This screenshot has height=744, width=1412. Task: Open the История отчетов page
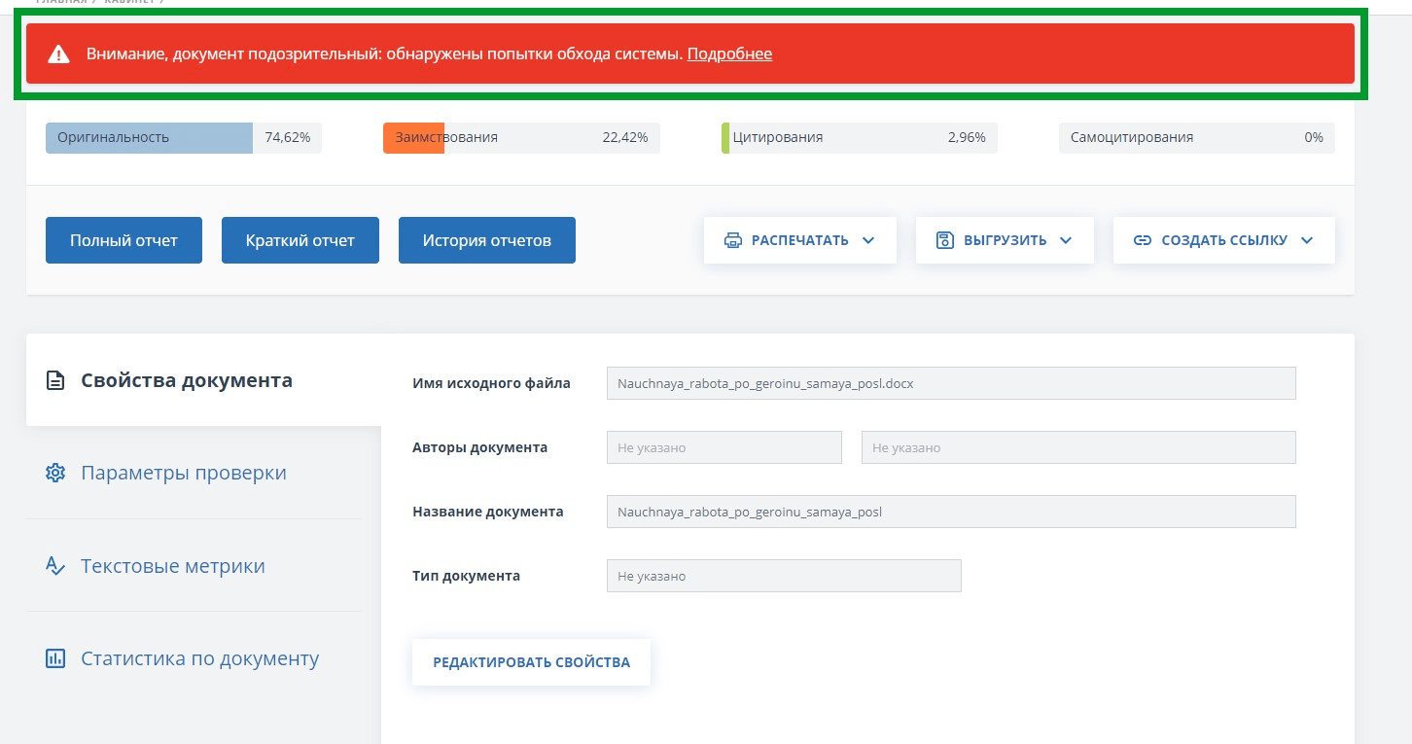[486, 240]
